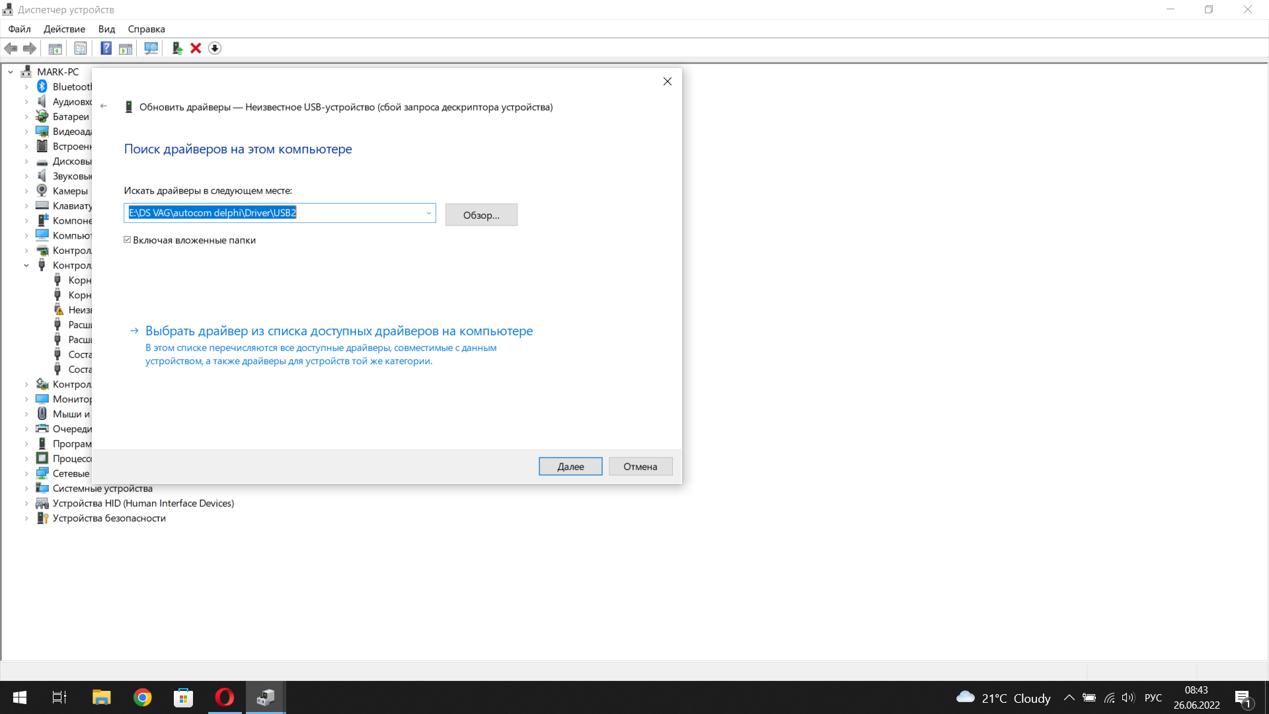Collapse the MARK-PC root tree node
The height and width of the screenshot is (714, 1269).
[11, 72]
